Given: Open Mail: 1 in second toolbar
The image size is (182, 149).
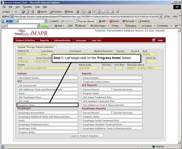Looking at the screenshot, I should click(59, 26).
